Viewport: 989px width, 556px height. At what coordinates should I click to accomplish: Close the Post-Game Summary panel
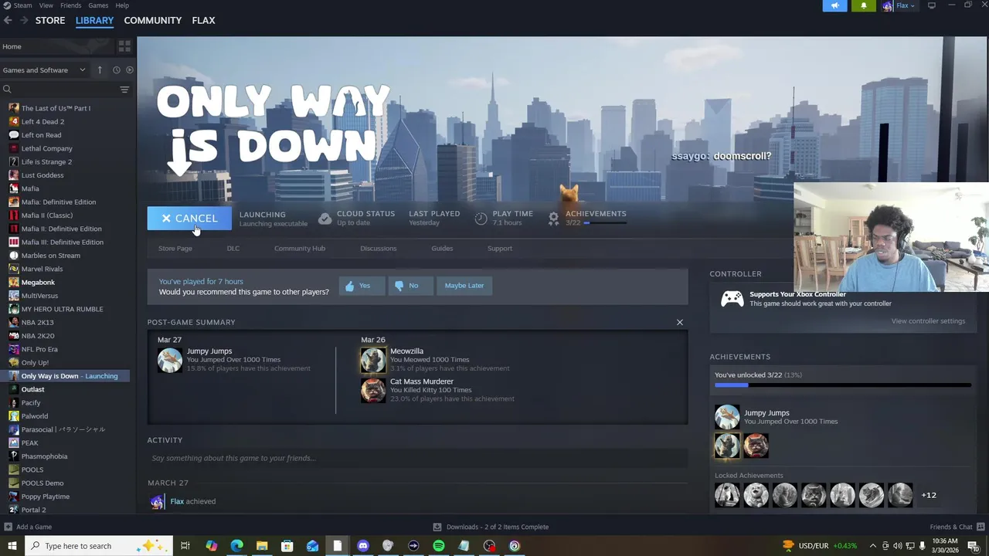pos(680,322)
